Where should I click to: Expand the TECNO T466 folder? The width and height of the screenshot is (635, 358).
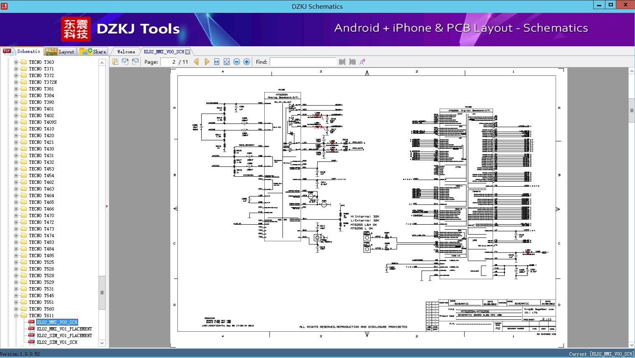[16, 209]
